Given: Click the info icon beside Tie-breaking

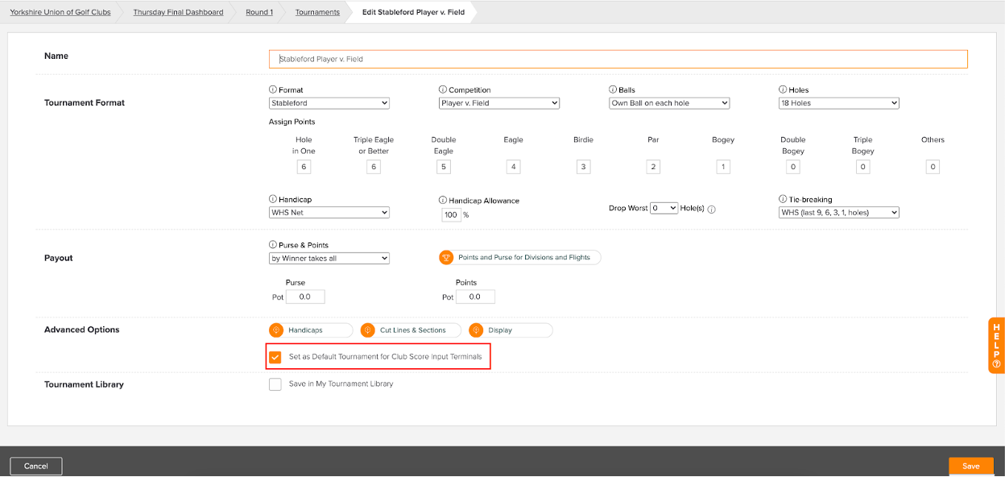Looking at the screenshot, I should [x=783, y=200].
